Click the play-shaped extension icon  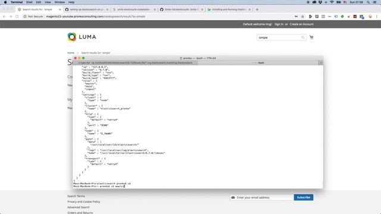pos(310,17)
